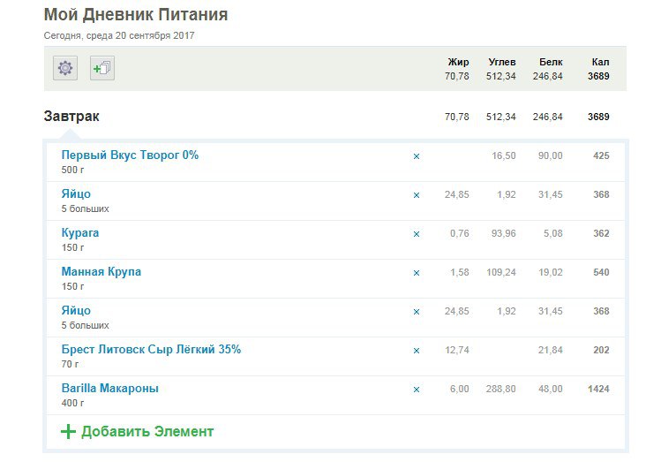Select the Манная Крупа food link
646x462 pixels.
pyautogui.click(x=101, y=271)
